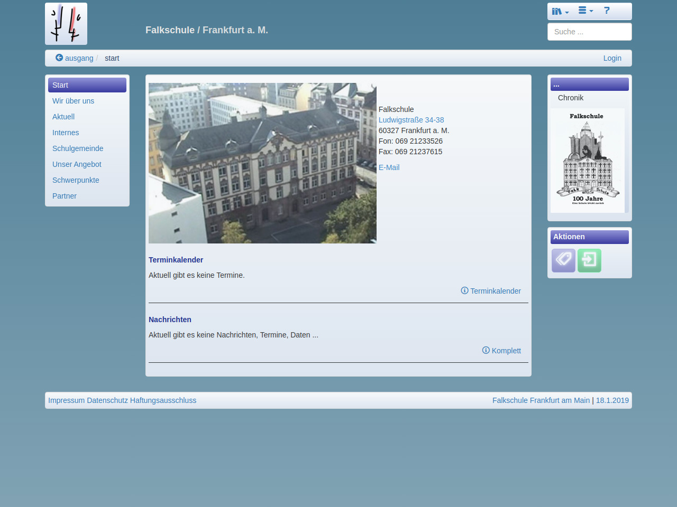Click the E-Mail contact link
This screenshot has width=677, height=507.
pos(389,167)
